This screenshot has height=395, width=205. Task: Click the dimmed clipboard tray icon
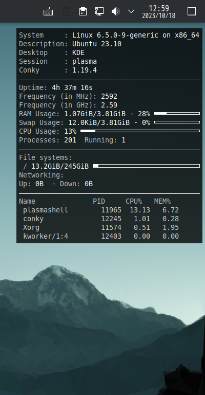66,12
